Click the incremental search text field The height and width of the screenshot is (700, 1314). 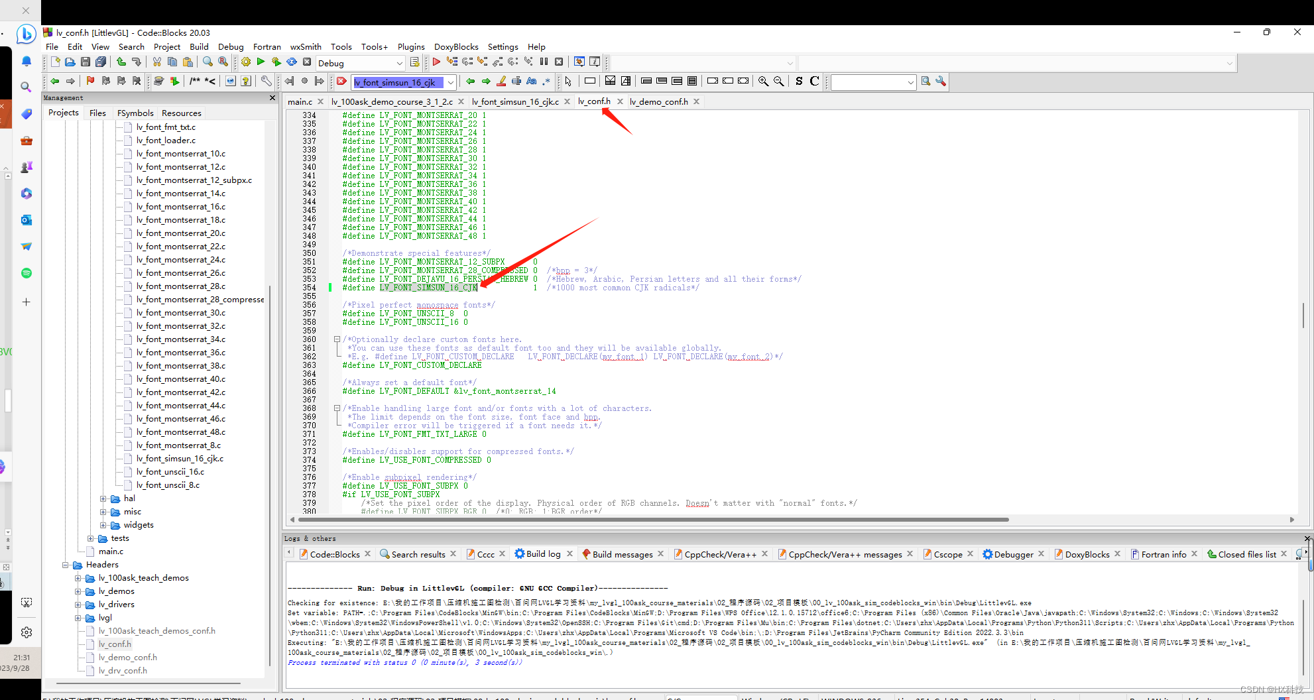398,82
